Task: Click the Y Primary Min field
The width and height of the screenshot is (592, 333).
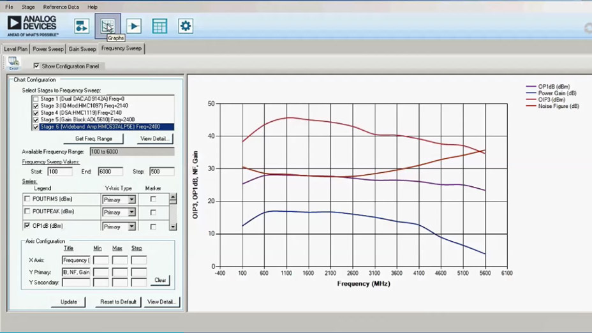Action: (101, 272)
